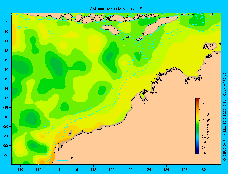
Task: Click latitude label "-17" on the left axis
Action: point(5,98)
